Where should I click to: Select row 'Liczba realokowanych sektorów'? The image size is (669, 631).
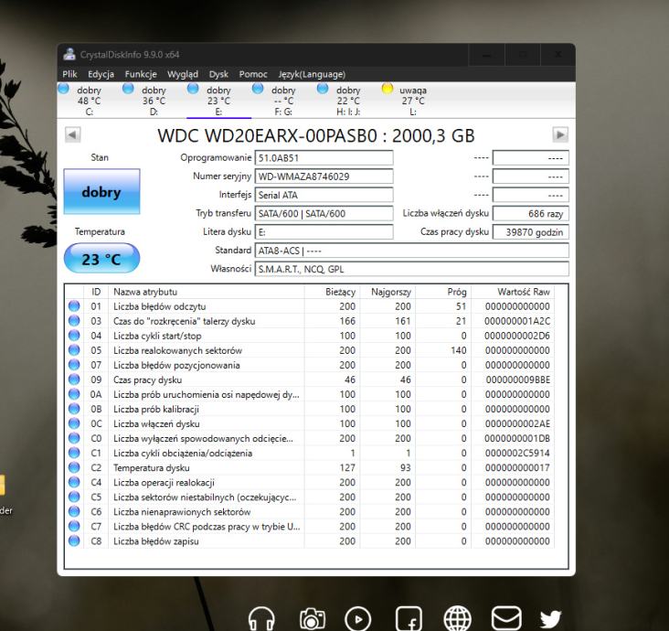click(x=309, y=350)
